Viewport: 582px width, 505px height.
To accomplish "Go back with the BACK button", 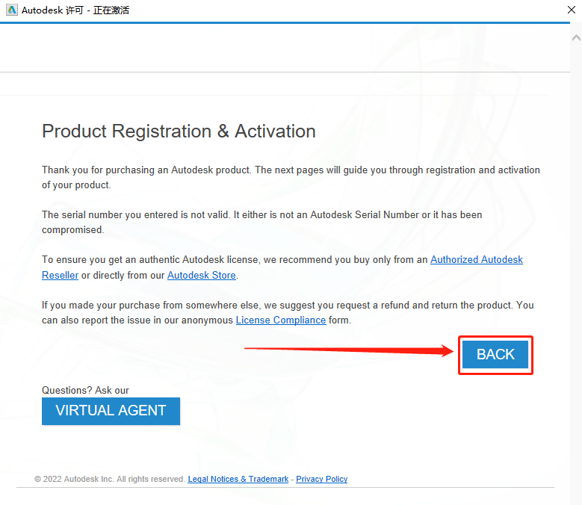I will pyautogui.click(x=495, y=354).
